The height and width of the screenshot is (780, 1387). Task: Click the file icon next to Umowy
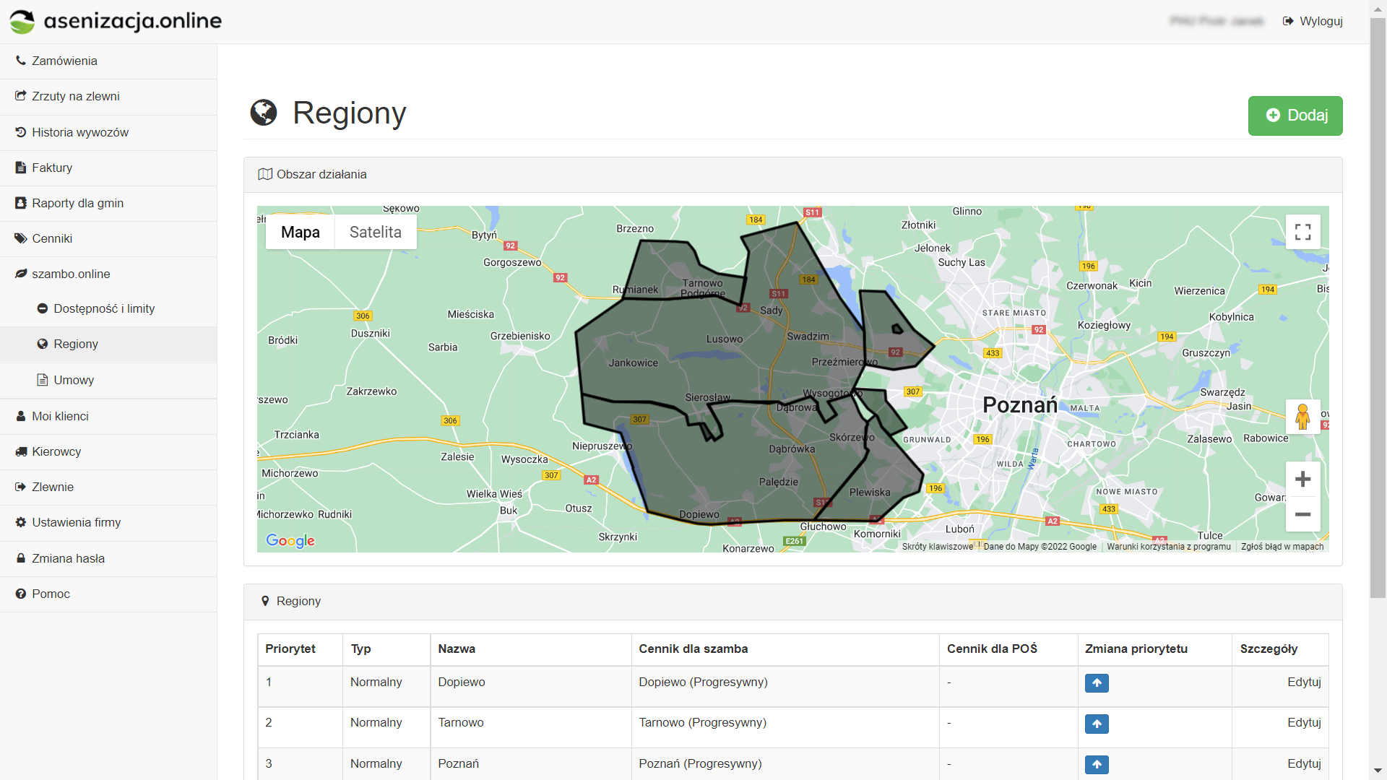click(x=43, y=380)
